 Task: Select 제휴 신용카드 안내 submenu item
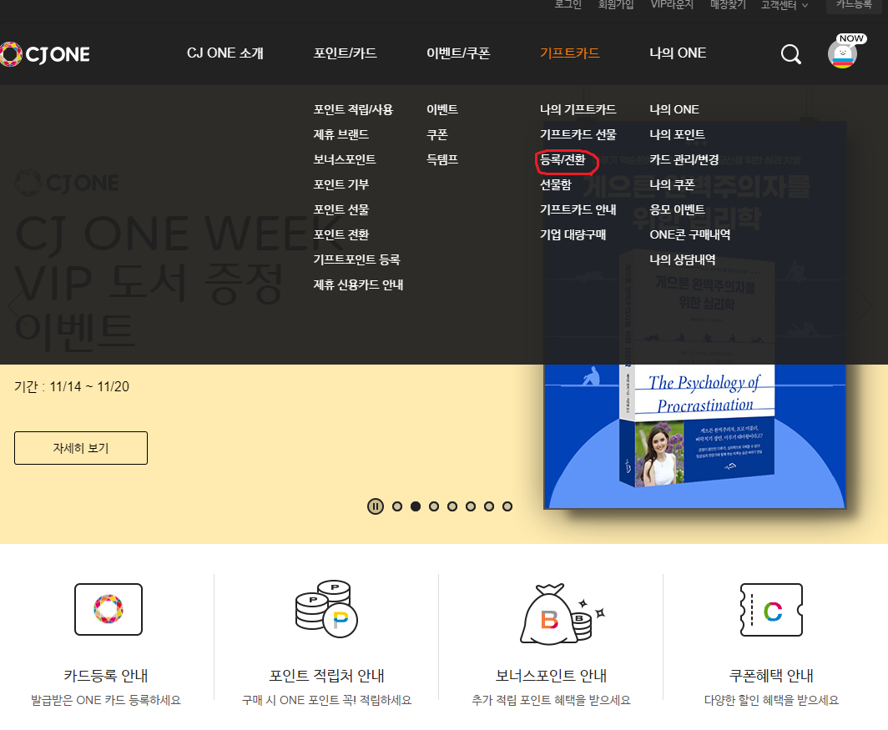click(x=358, y=284)
